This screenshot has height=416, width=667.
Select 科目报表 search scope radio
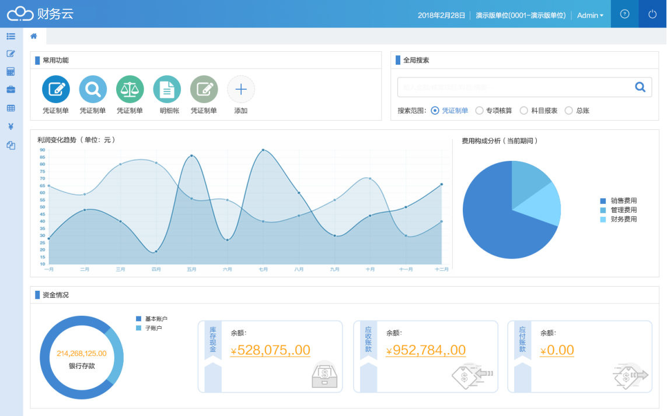[524, 111]
